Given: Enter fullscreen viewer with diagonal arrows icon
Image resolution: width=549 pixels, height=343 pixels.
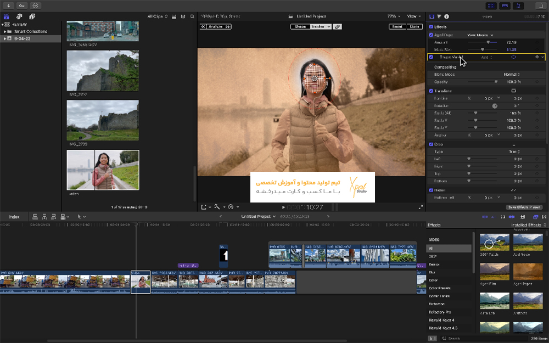Looking at the screenshot, I should click(421, 207).
